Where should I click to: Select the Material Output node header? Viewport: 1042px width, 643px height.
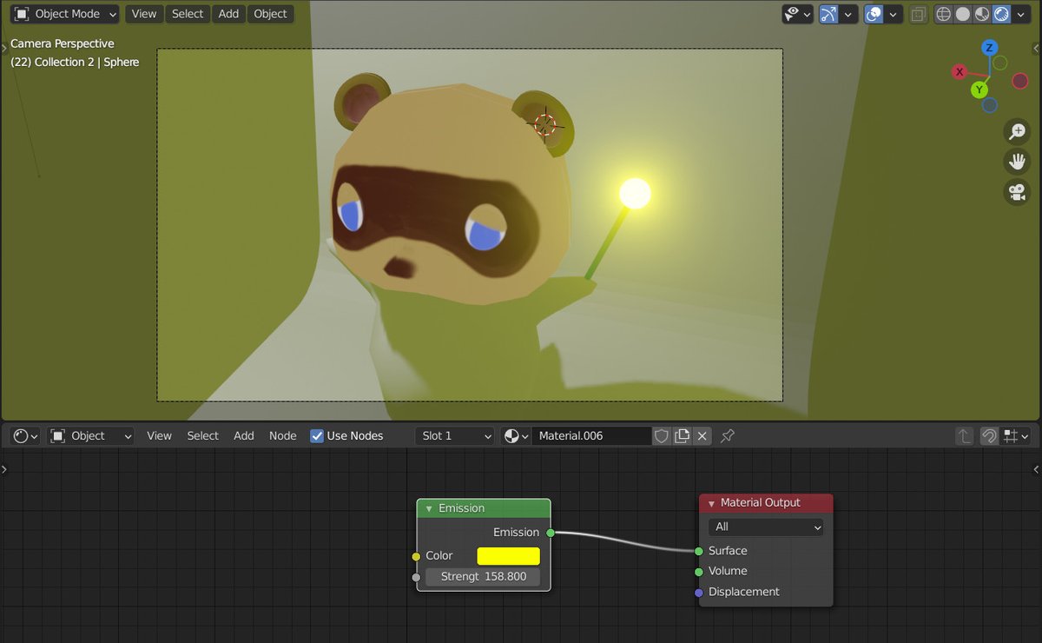[x=766, y=503]
